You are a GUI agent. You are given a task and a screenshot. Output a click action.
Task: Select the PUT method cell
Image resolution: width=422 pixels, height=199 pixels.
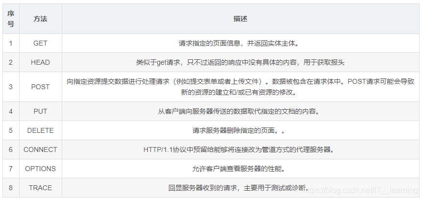[40, 111]
